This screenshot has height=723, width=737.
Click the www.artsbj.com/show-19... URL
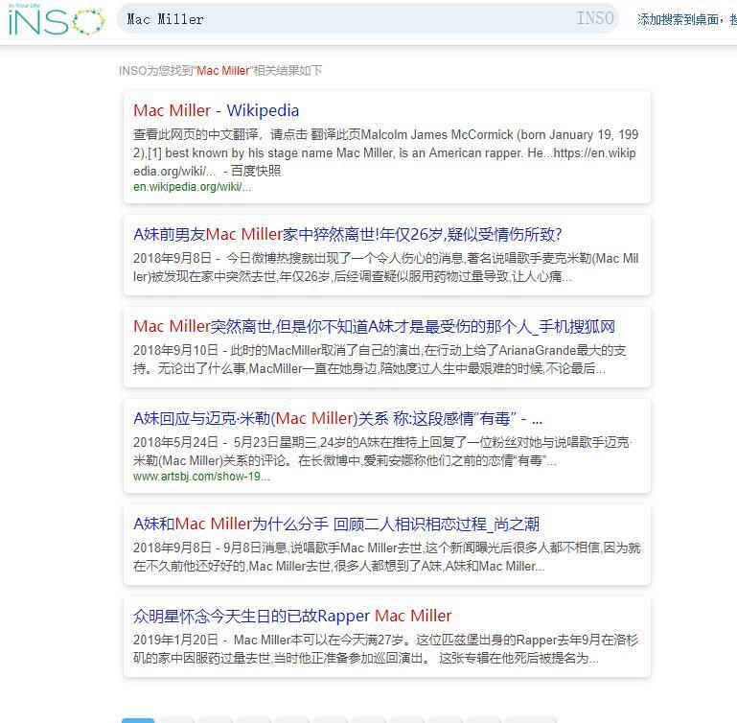click(x=201, y=477)
